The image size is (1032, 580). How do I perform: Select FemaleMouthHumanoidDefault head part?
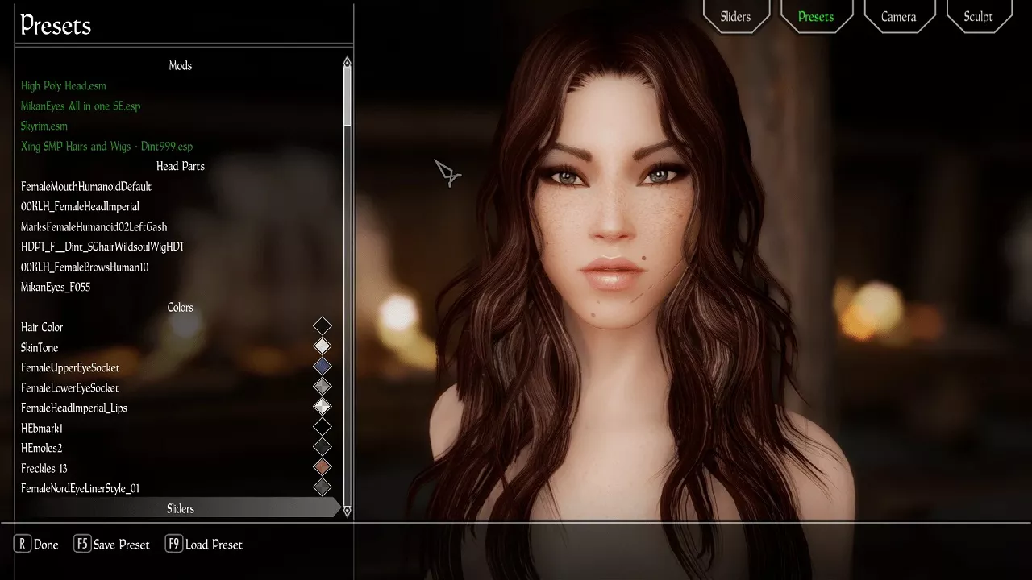(86, 186)
